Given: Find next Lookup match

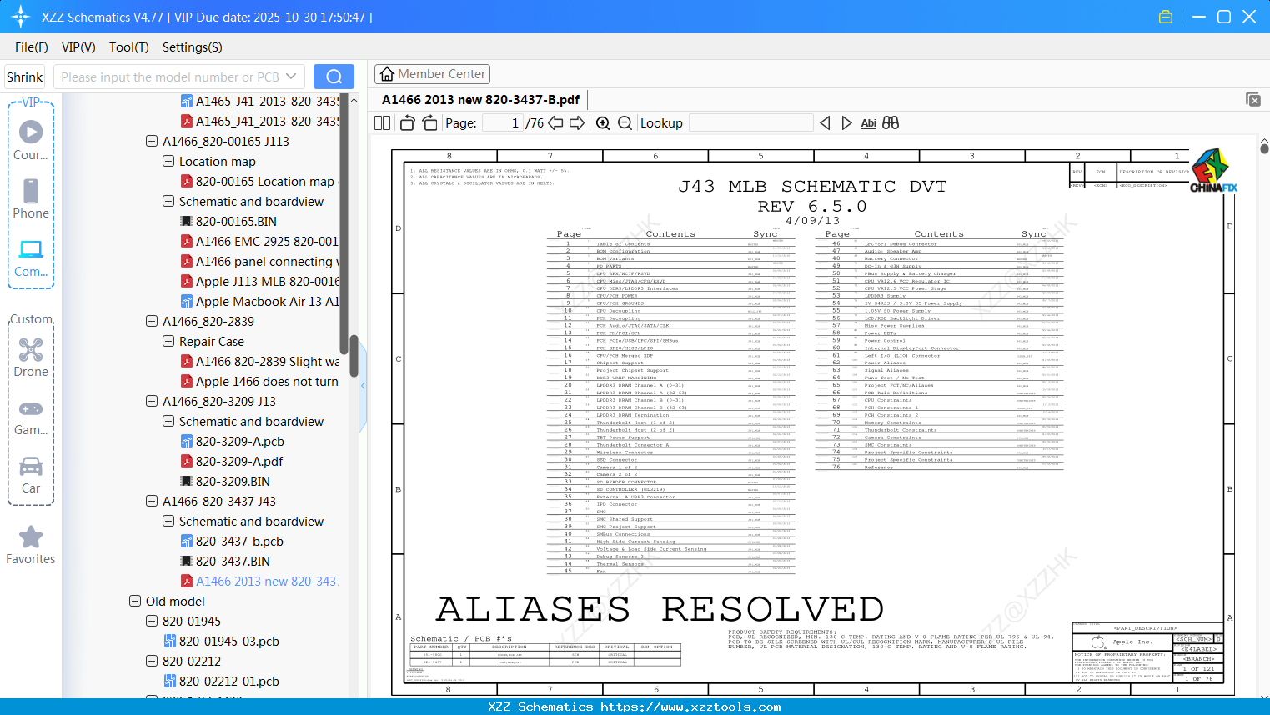Looking at the screenshot, I should 846,123.
